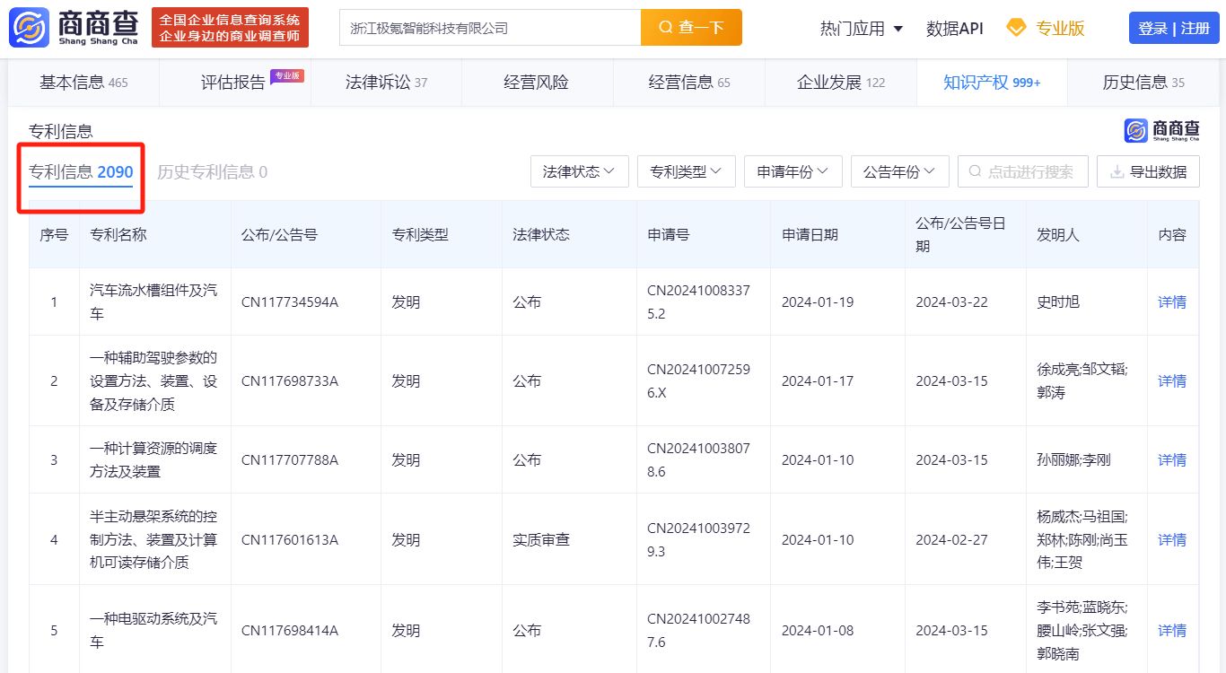
Task: Switch to the 法律诉讼 tab
Action: pyautogui.click(x=386, y=83)
